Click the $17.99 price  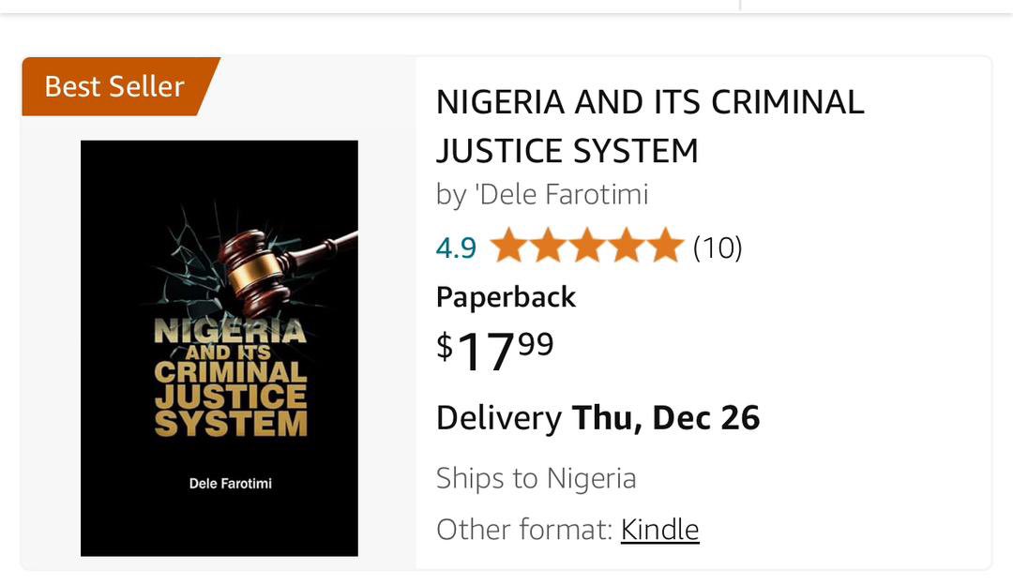coord(492,348)
